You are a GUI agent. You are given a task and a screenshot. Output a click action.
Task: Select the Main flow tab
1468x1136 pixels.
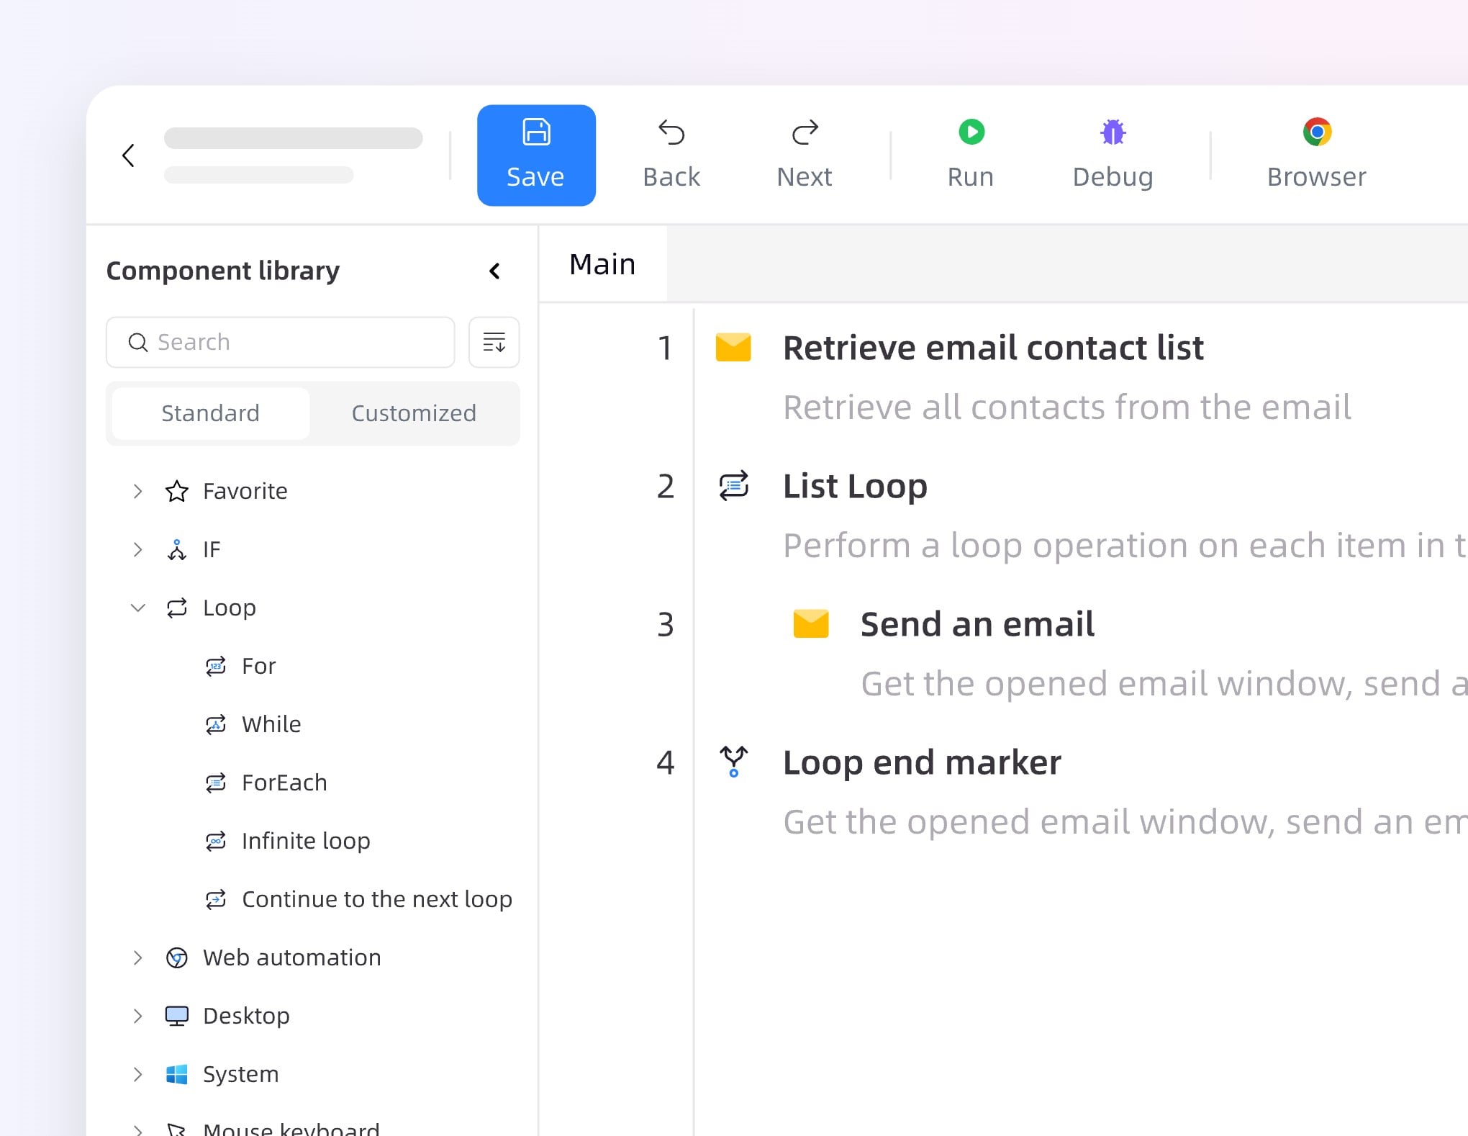coord(602,264)
